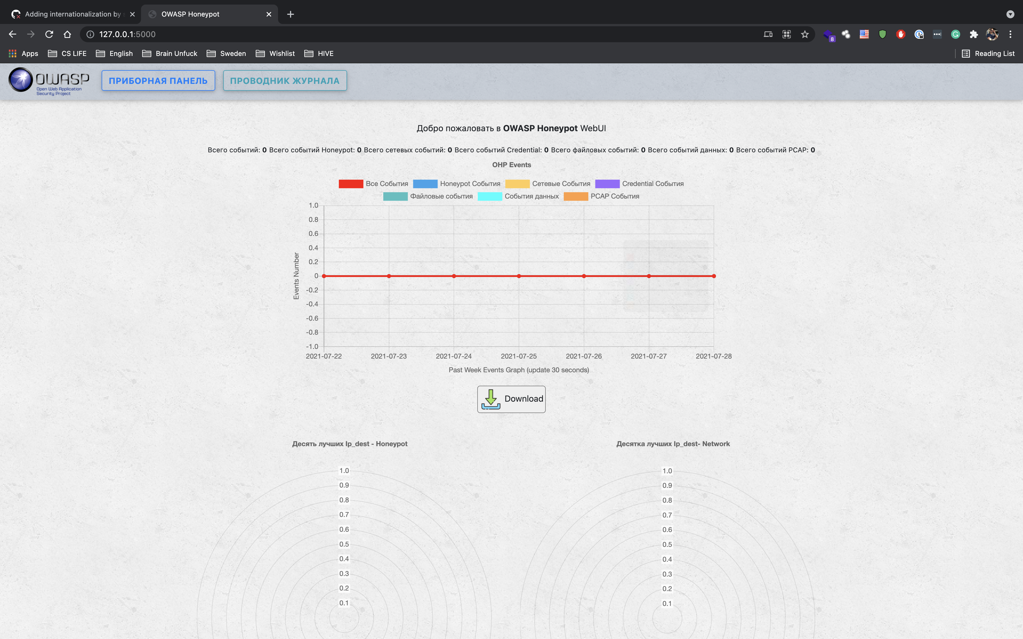Image resolution: width=1023 pixels, height=639 pixels.
Task: Click the home icon in the toolbar
Action: pos(67,34)
